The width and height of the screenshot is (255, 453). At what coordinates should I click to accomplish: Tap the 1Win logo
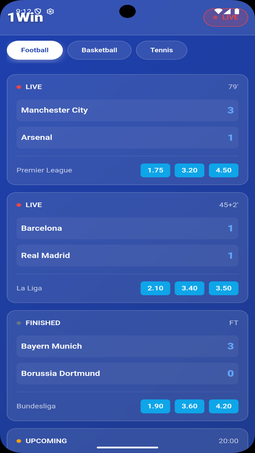pyautogui.click(x=25, y=17)
